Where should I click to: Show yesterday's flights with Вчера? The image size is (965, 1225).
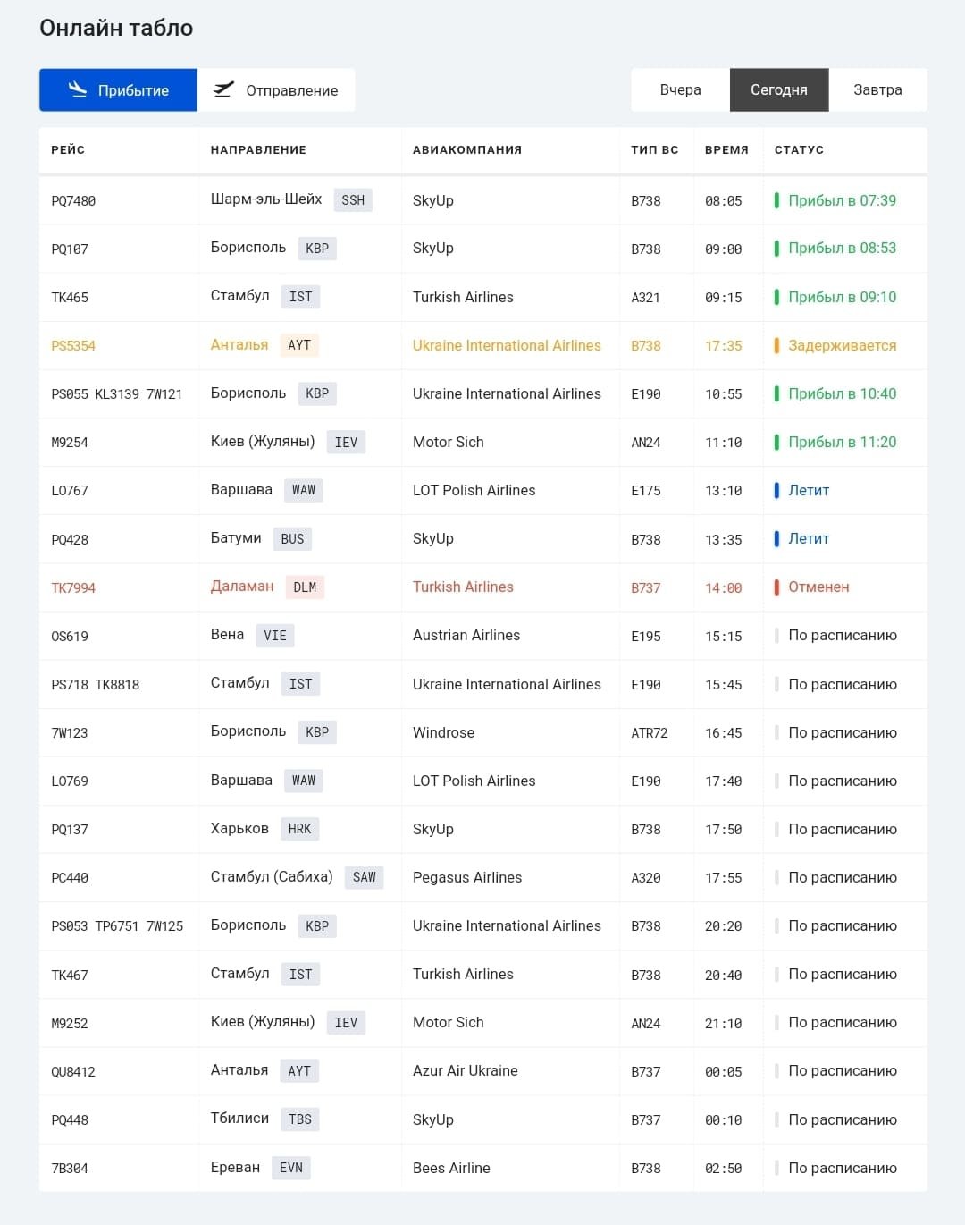point(680,90)
